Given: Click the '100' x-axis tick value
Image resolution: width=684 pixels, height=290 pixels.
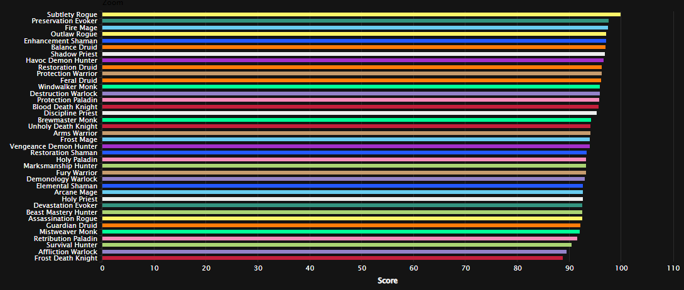Looking at the screenshot, I should [x=621, y=269].
